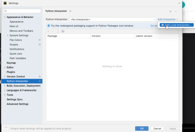Open Scopes settings
The height and width of the screenshot is (132, 195).
coord(14,45)
